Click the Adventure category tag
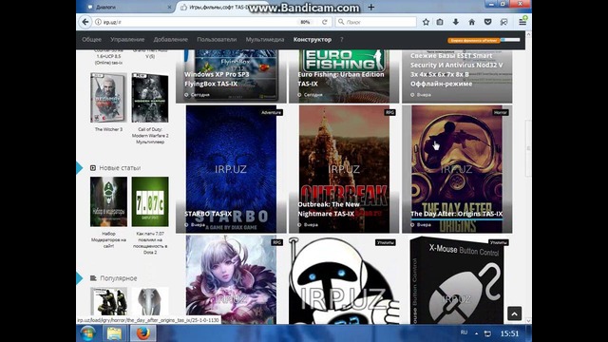Viewport: 608px width, 342px height. pos(271,112)
